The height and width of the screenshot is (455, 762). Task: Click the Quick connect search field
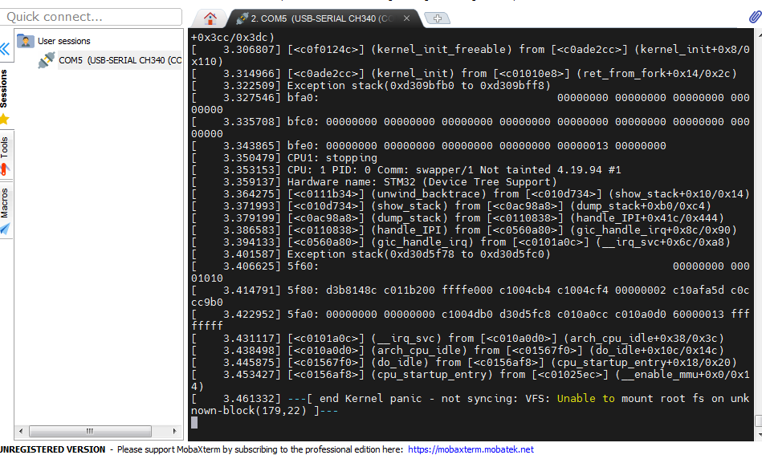92,17
